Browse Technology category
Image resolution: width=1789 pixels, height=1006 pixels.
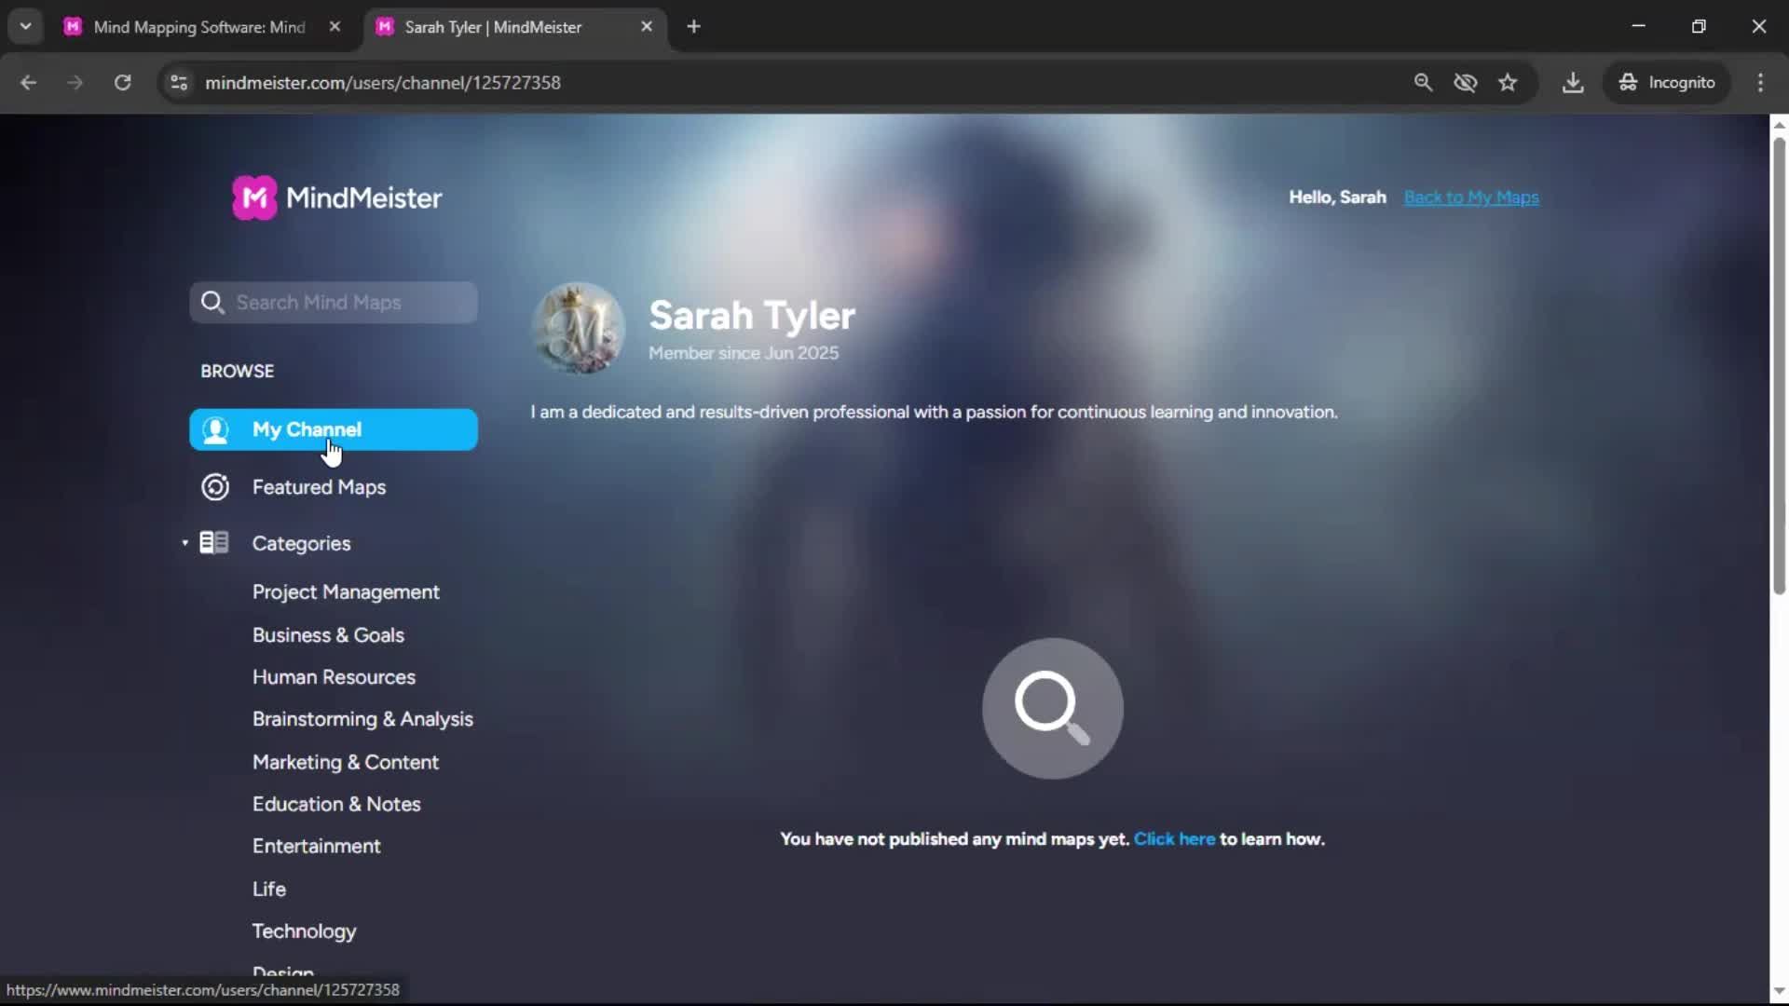[304, 931]
